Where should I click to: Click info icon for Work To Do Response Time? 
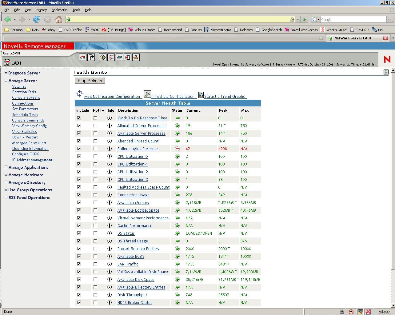click(x=110, y=118)
